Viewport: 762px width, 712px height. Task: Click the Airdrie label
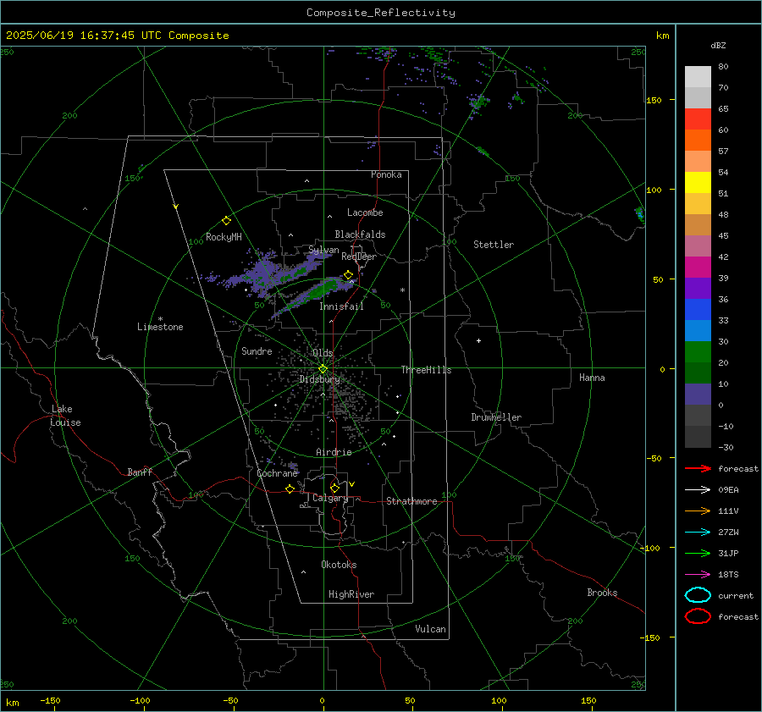coord(334,452)
